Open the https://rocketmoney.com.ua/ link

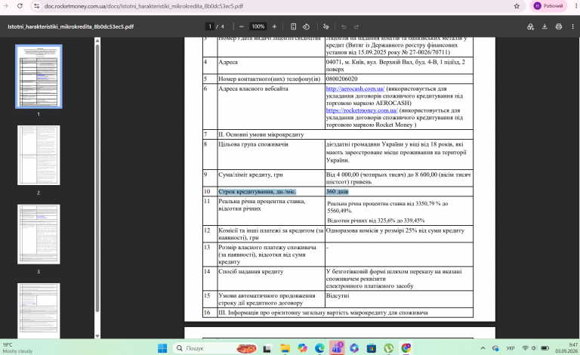pyautogui.click(x=362, y=110)
